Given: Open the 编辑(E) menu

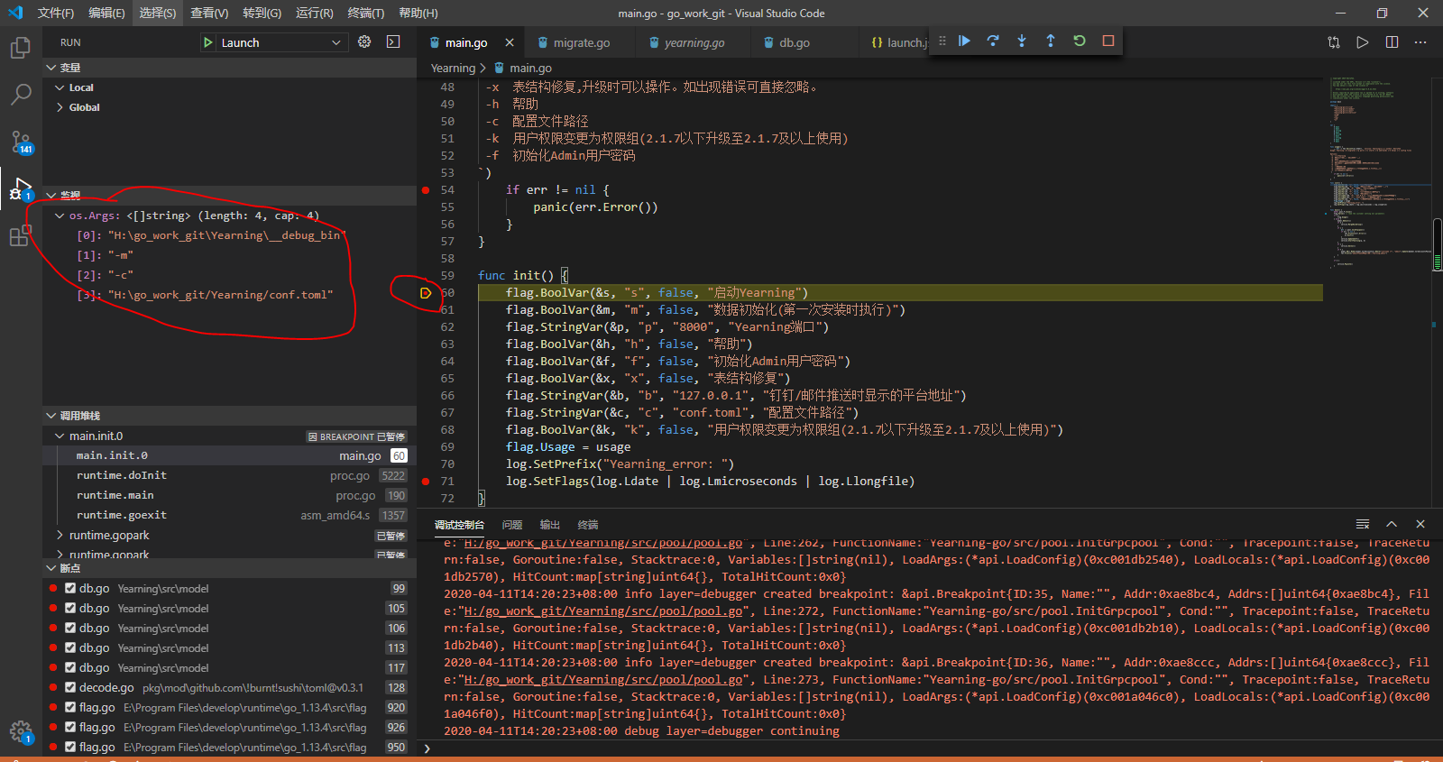Looking at the screenshot, I should click(106, 13).
